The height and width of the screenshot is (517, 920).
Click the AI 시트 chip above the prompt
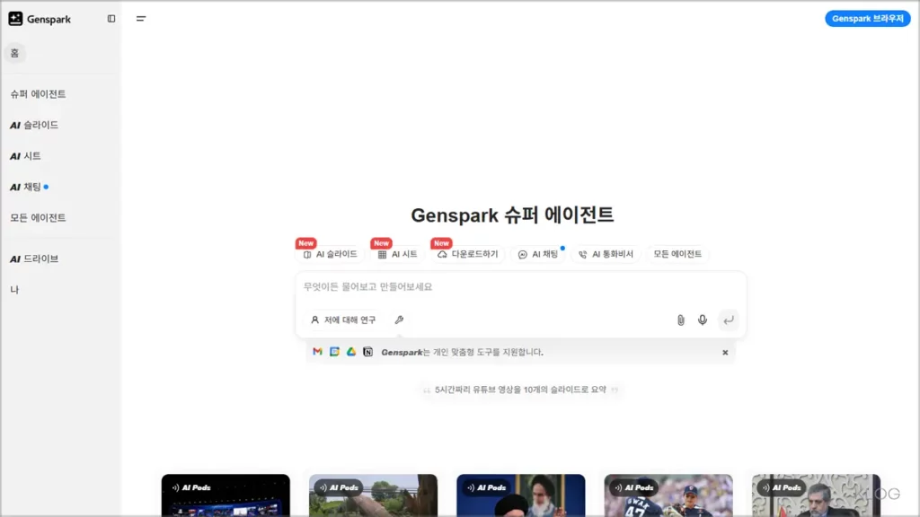[398, 254]
